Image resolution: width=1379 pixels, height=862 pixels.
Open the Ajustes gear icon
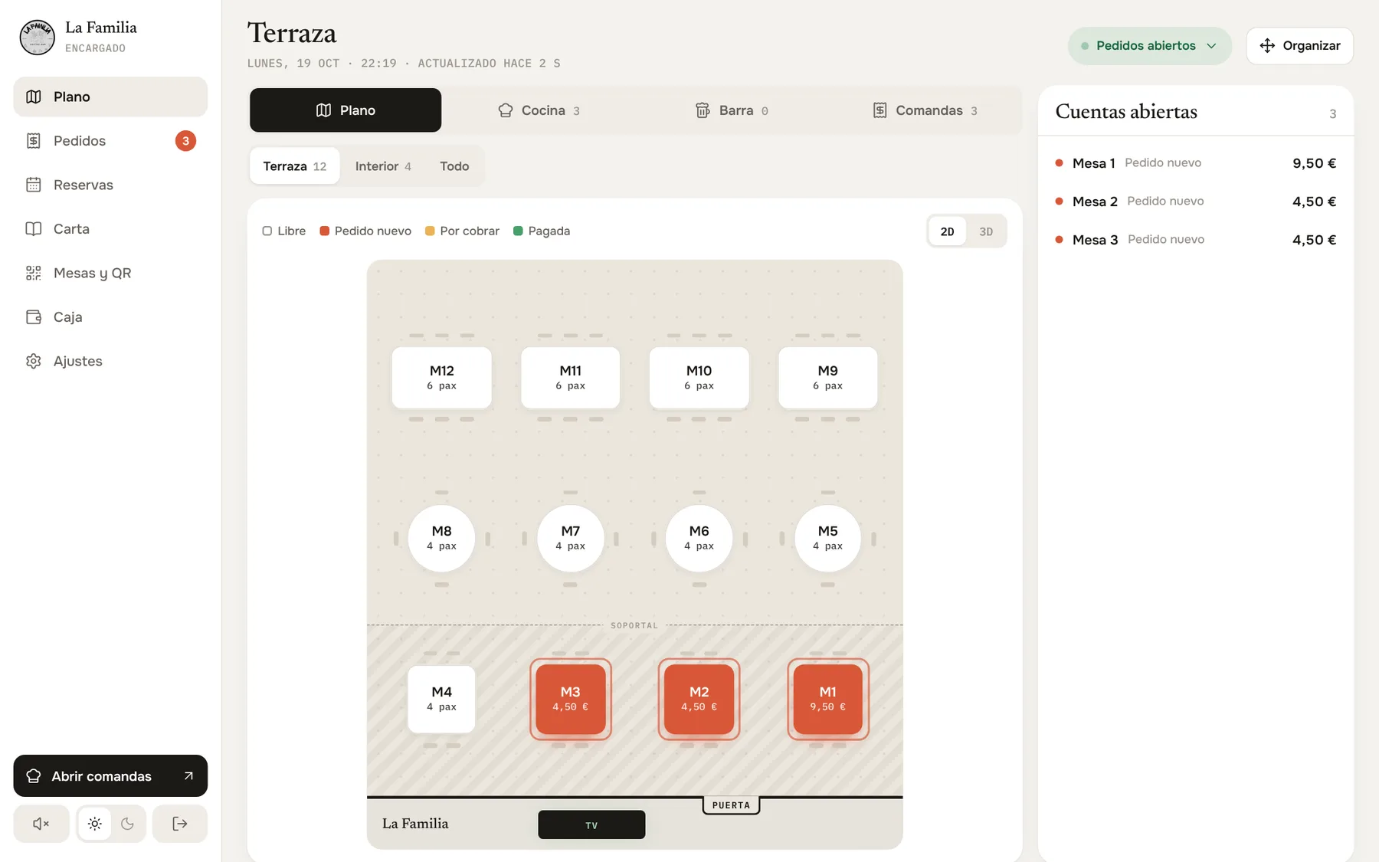34,361
